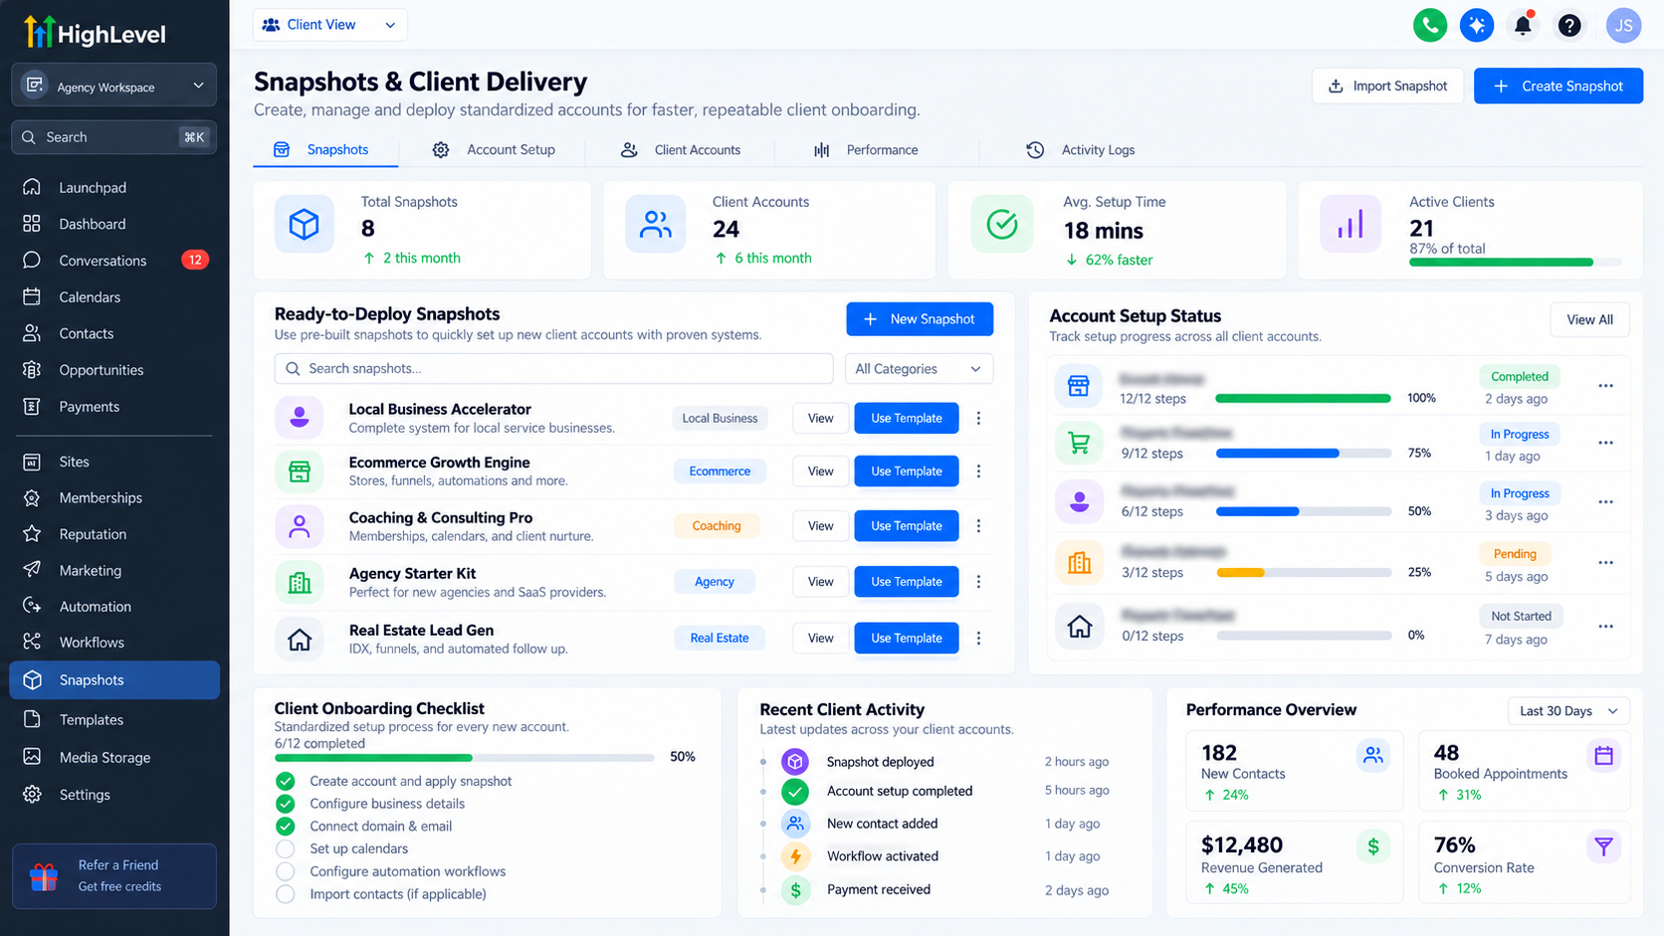Click the Refer a Friend gift icon
The image size is (1664, 936).
[x=44, y=876]
